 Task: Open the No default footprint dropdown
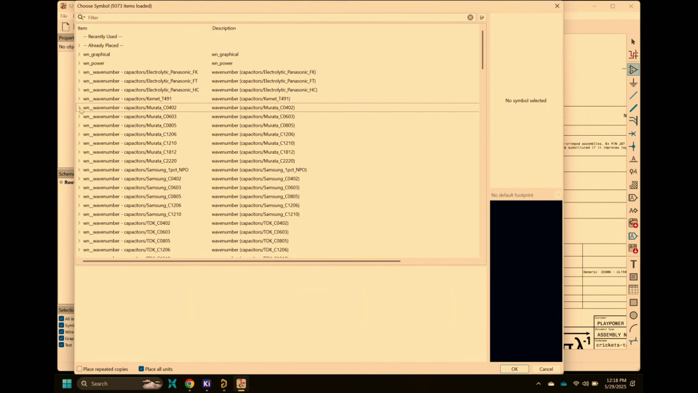point(525,195)
